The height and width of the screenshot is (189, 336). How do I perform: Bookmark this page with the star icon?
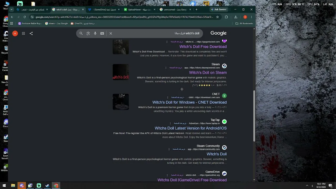[x=217, y=17]
